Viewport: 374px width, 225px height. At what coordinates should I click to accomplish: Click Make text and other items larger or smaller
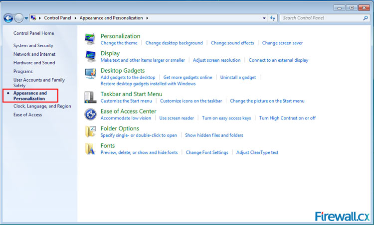(x=143, y=60)
